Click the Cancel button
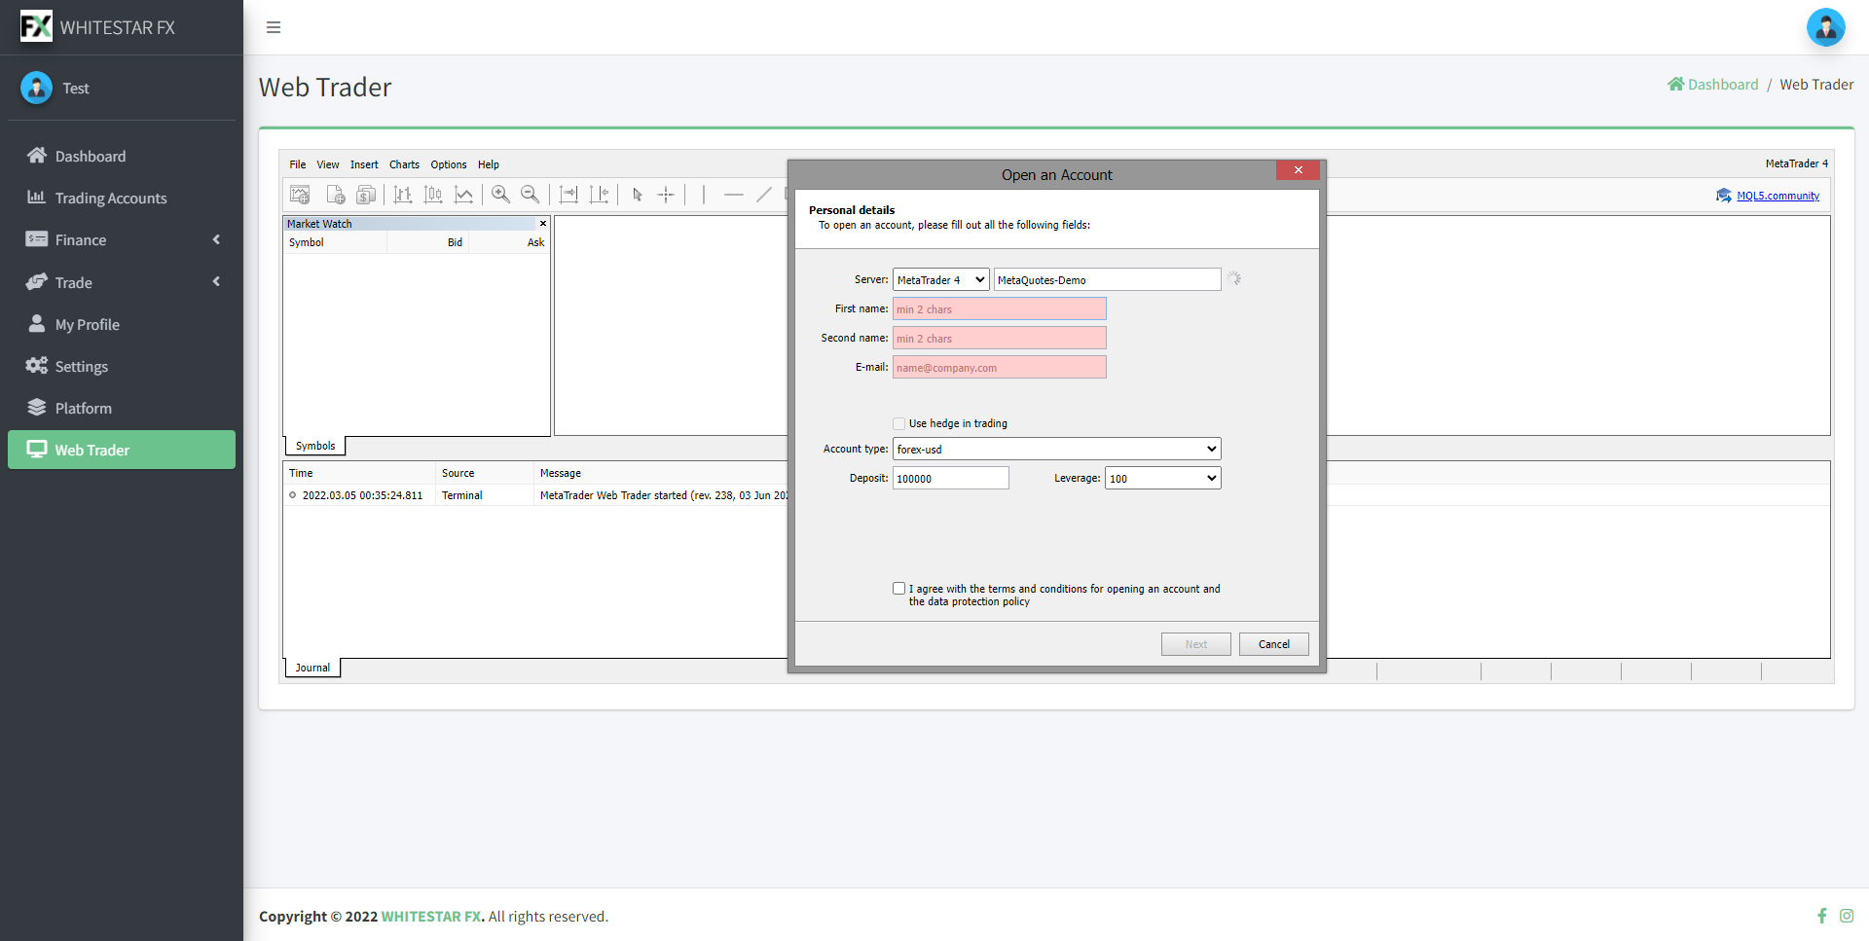 click(1273, 644)
